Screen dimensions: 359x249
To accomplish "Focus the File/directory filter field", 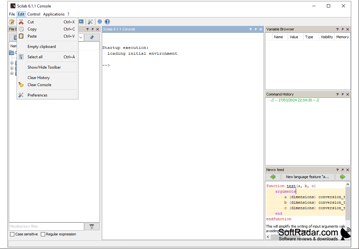I will tap(46, 226).
